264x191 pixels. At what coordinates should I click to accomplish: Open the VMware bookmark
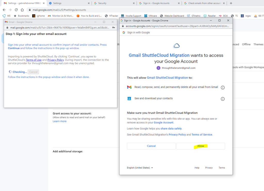[x=151, y=16]
